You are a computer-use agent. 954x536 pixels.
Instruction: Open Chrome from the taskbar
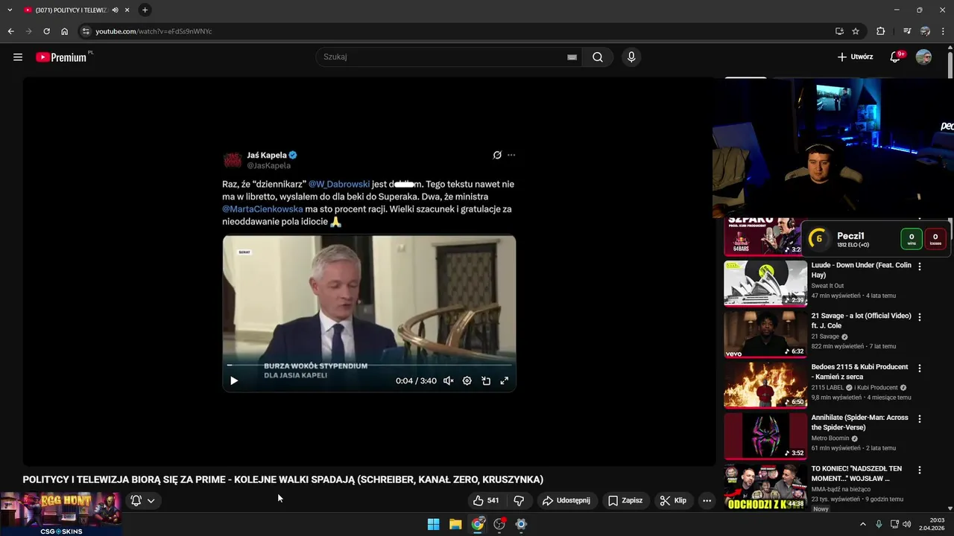(x=478, y=524)
